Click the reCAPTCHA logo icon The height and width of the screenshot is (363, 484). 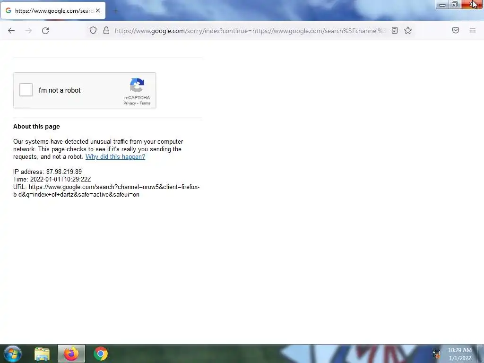137,85
